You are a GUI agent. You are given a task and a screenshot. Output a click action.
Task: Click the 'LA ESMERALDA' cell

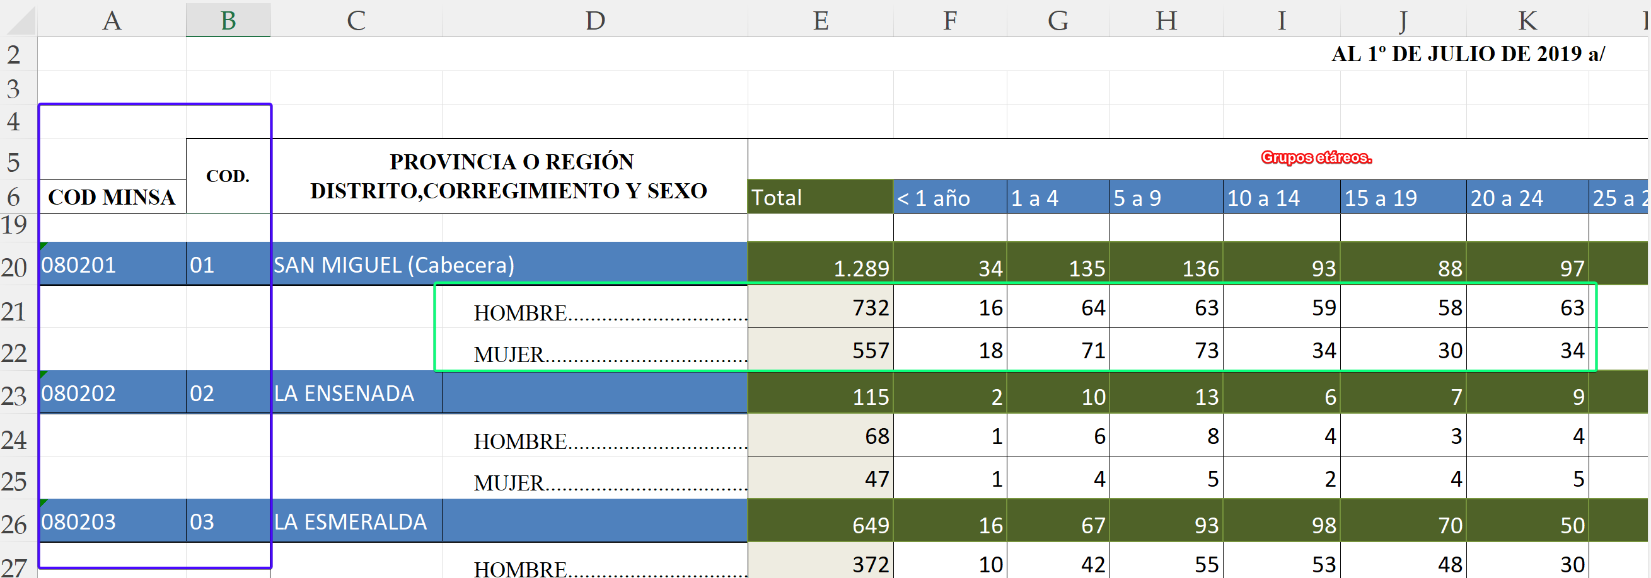point(356,521)
